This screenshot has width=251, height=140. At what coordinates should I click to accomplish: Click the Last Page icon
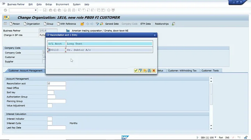click(x=93, y=10)
